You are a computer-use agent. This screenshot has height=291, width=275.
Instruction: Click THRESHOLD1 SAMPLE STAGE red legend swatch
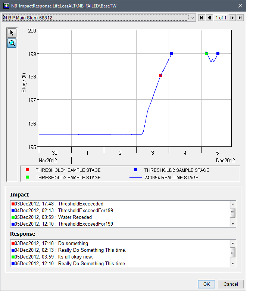pyautogui.click(x=27, y=170)
